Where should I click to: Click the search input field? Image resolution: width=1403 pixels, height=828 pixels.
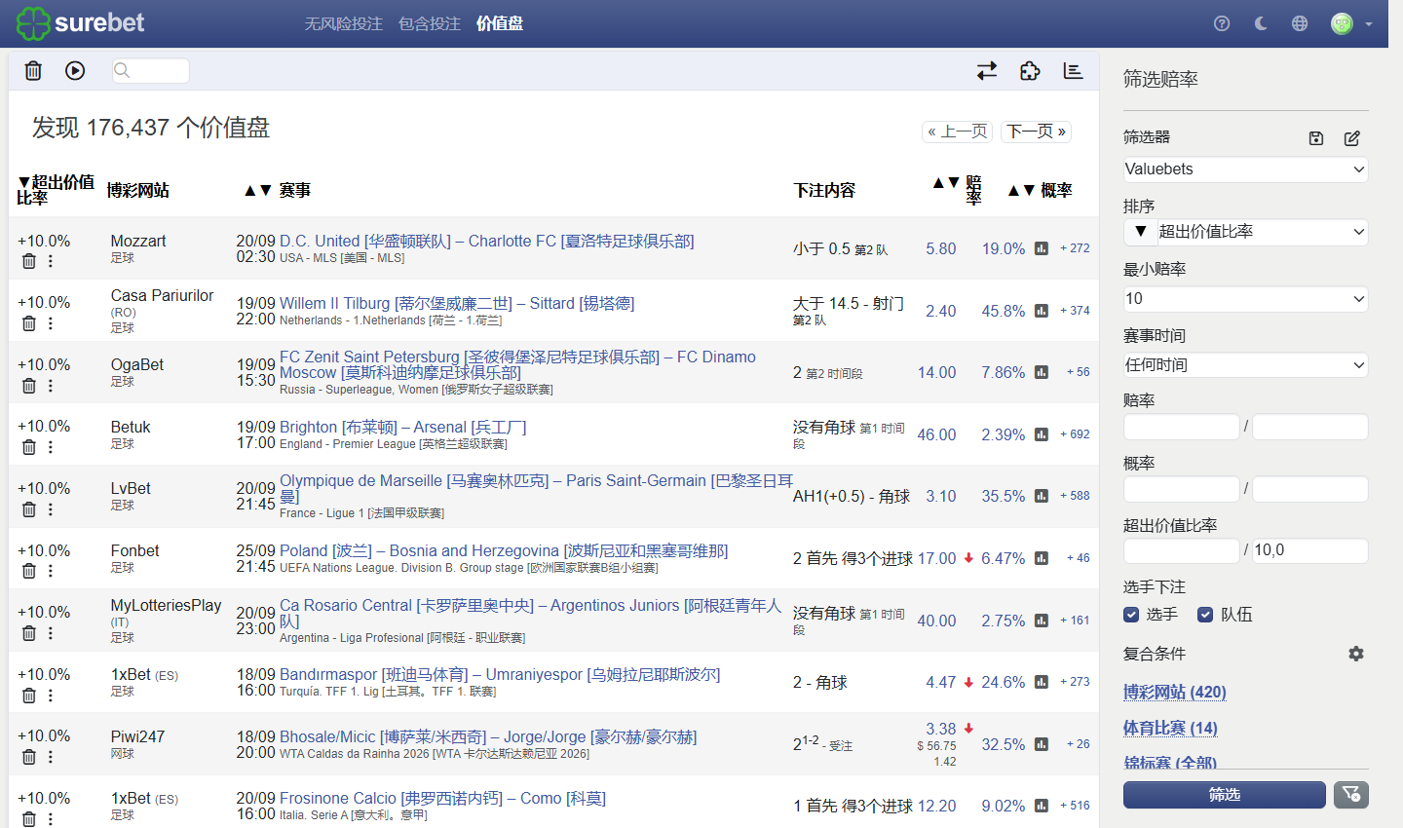pyautogui.click(x=150, y=70)
